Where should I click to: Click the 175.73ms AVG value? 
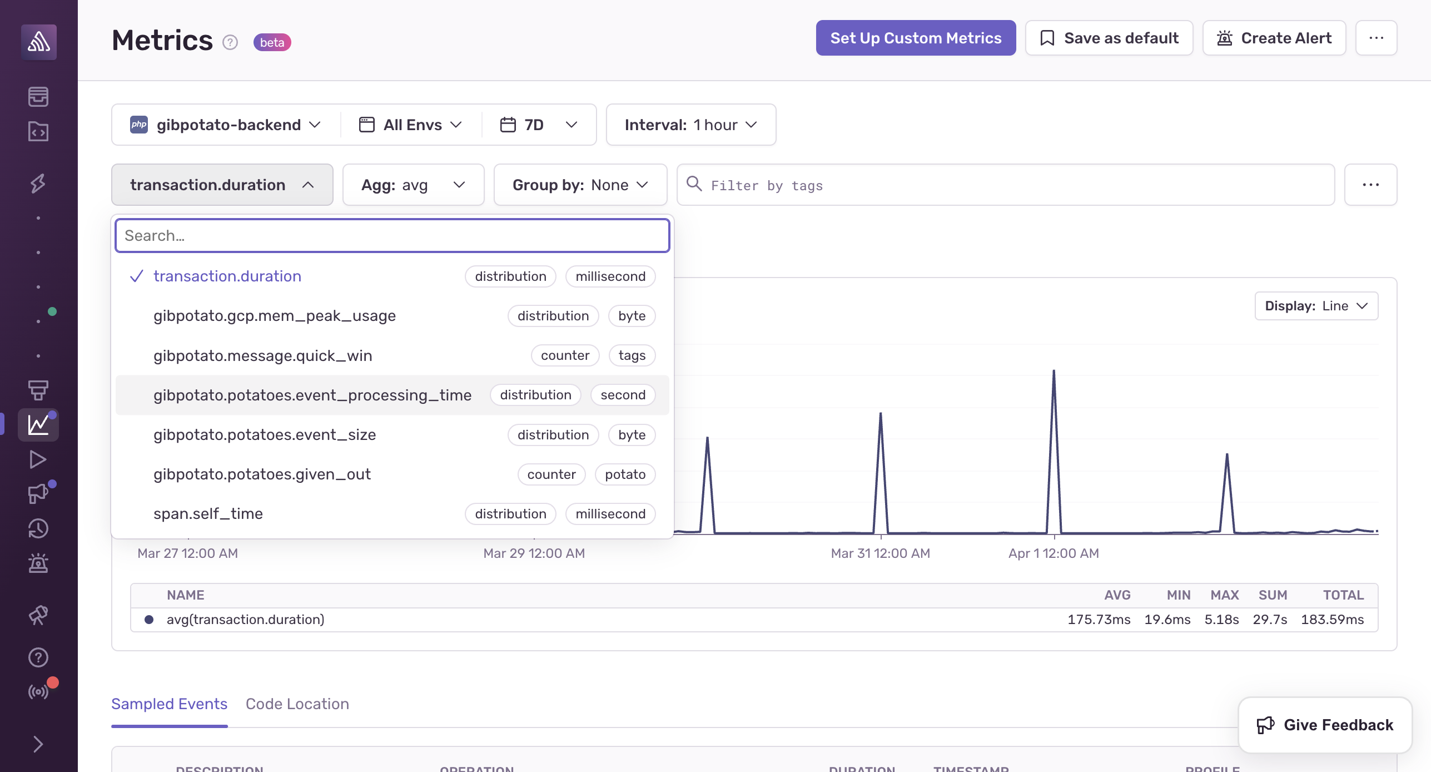pos(1099,620)
